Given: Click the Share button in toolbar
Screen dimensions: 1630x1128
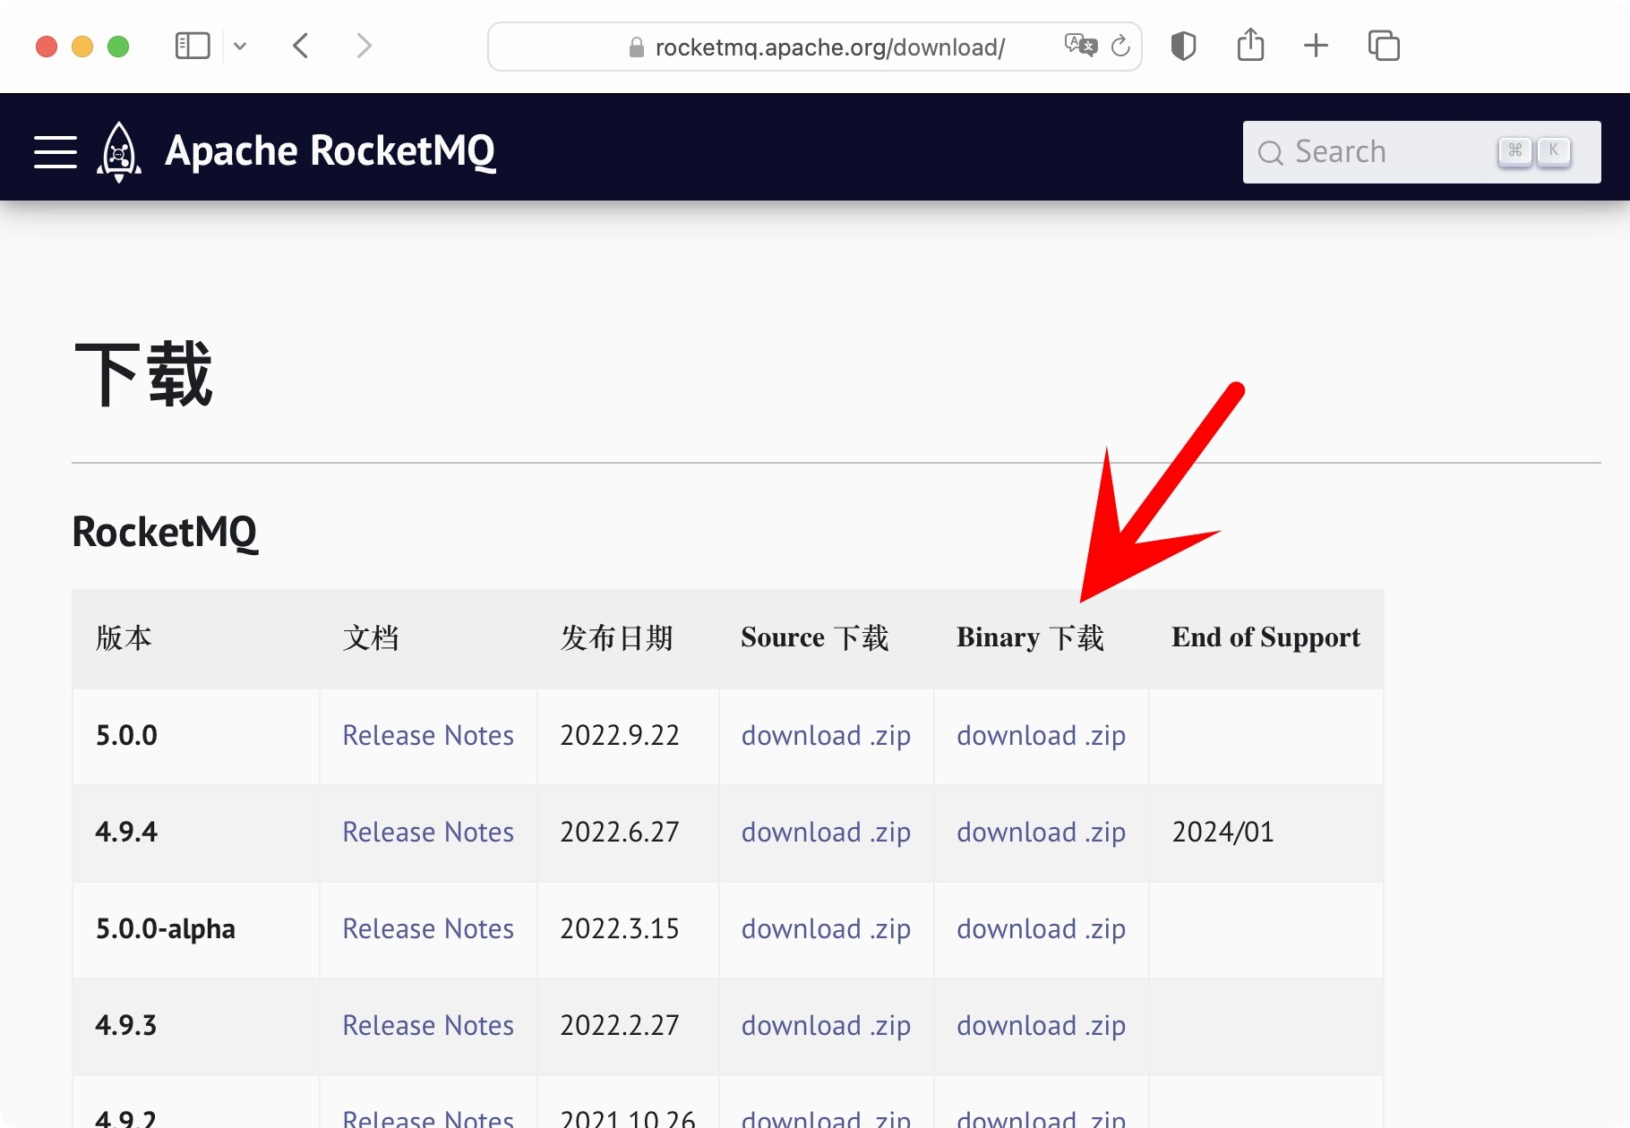Looking at the screenshot, I should (1250, 45).
